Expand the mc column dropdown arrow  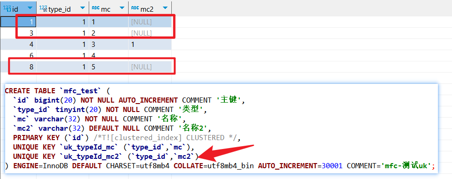122,8
